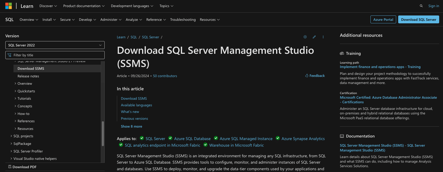Open the Overview menu in SQL navbar
Screen dimensions: 443x172
[x=29, y=20]
